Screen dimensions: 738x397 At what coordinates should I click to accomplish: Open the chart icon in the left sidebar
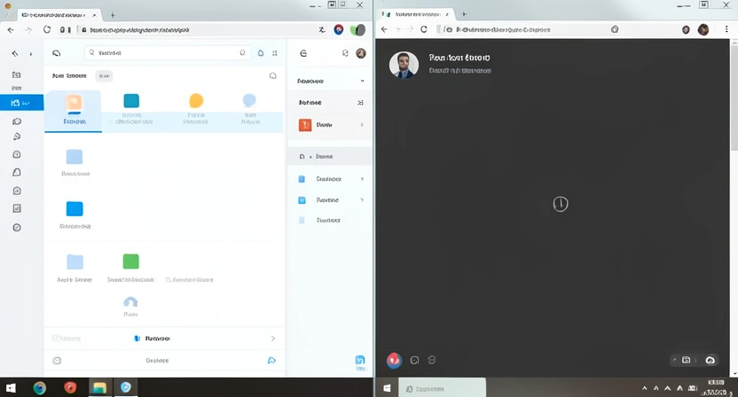(x=17, y=208)
